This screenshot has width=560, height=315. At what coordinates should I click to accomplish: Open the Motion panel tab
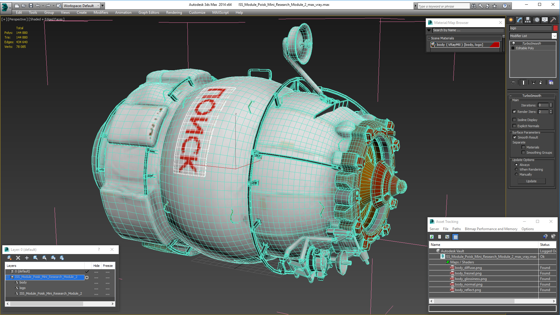[536, 20]
